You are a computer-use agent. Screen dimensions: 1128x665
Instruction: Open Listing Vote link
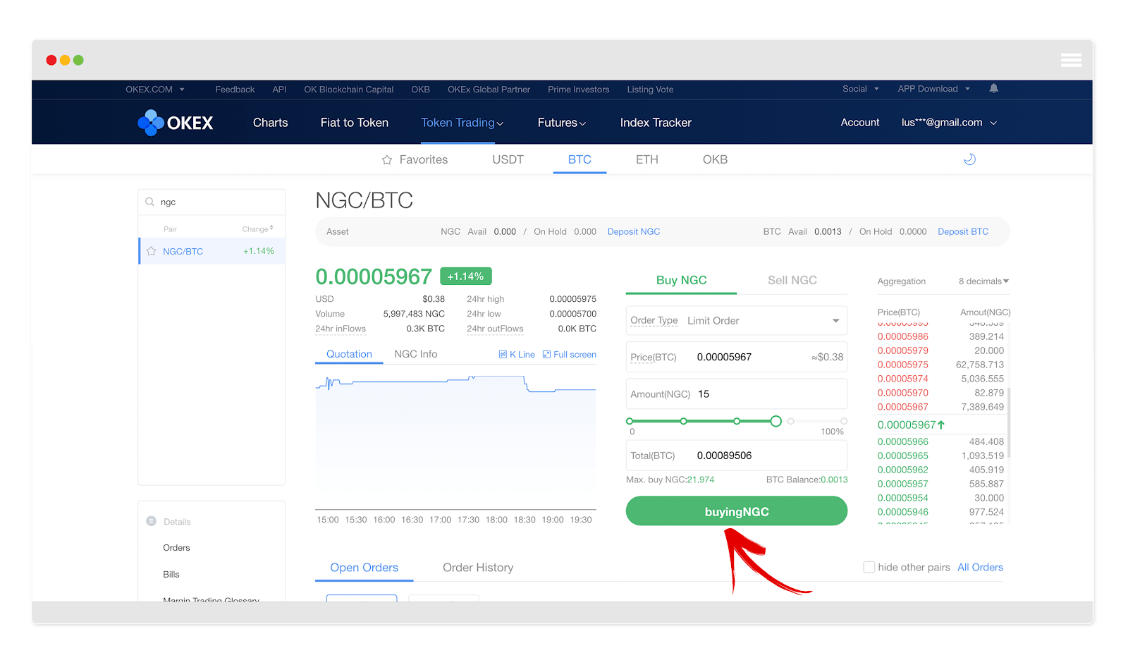[x=650, y=90]
